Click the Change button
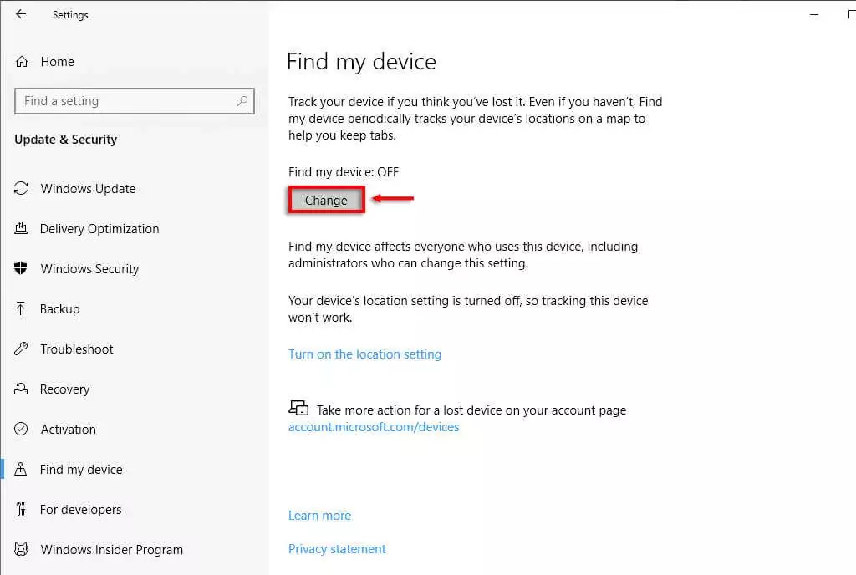Image resolution: width=856 pixels, height=575 pixels. point(326,201)
